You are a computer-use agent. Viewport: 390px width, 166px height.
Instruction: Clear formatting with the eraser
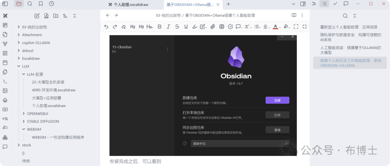pos(123,27)
